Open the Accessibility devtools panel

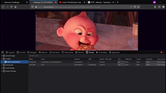coord(101,52)
